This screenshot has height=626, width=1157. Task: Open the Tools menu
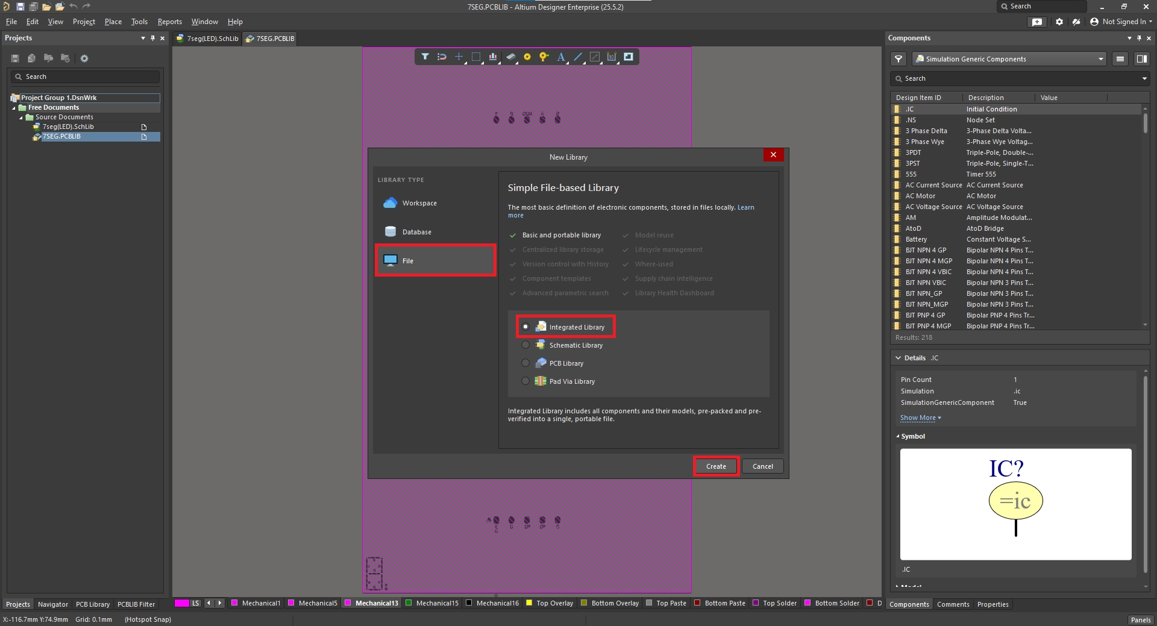[139, 22]
